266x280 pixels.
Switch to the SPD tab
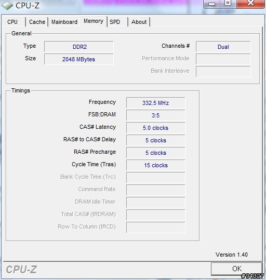(x=117, y=22)
